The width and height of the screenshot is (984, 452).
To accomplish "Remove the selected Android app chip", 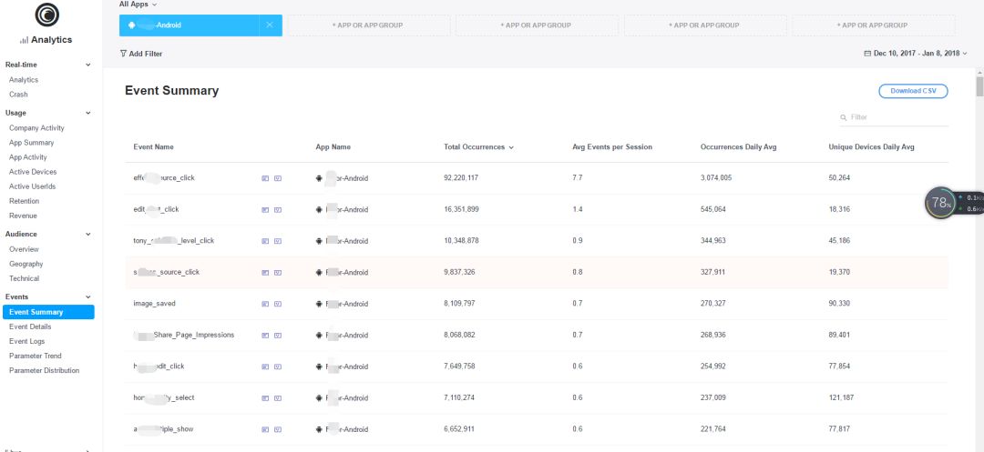I will (269, 25).
